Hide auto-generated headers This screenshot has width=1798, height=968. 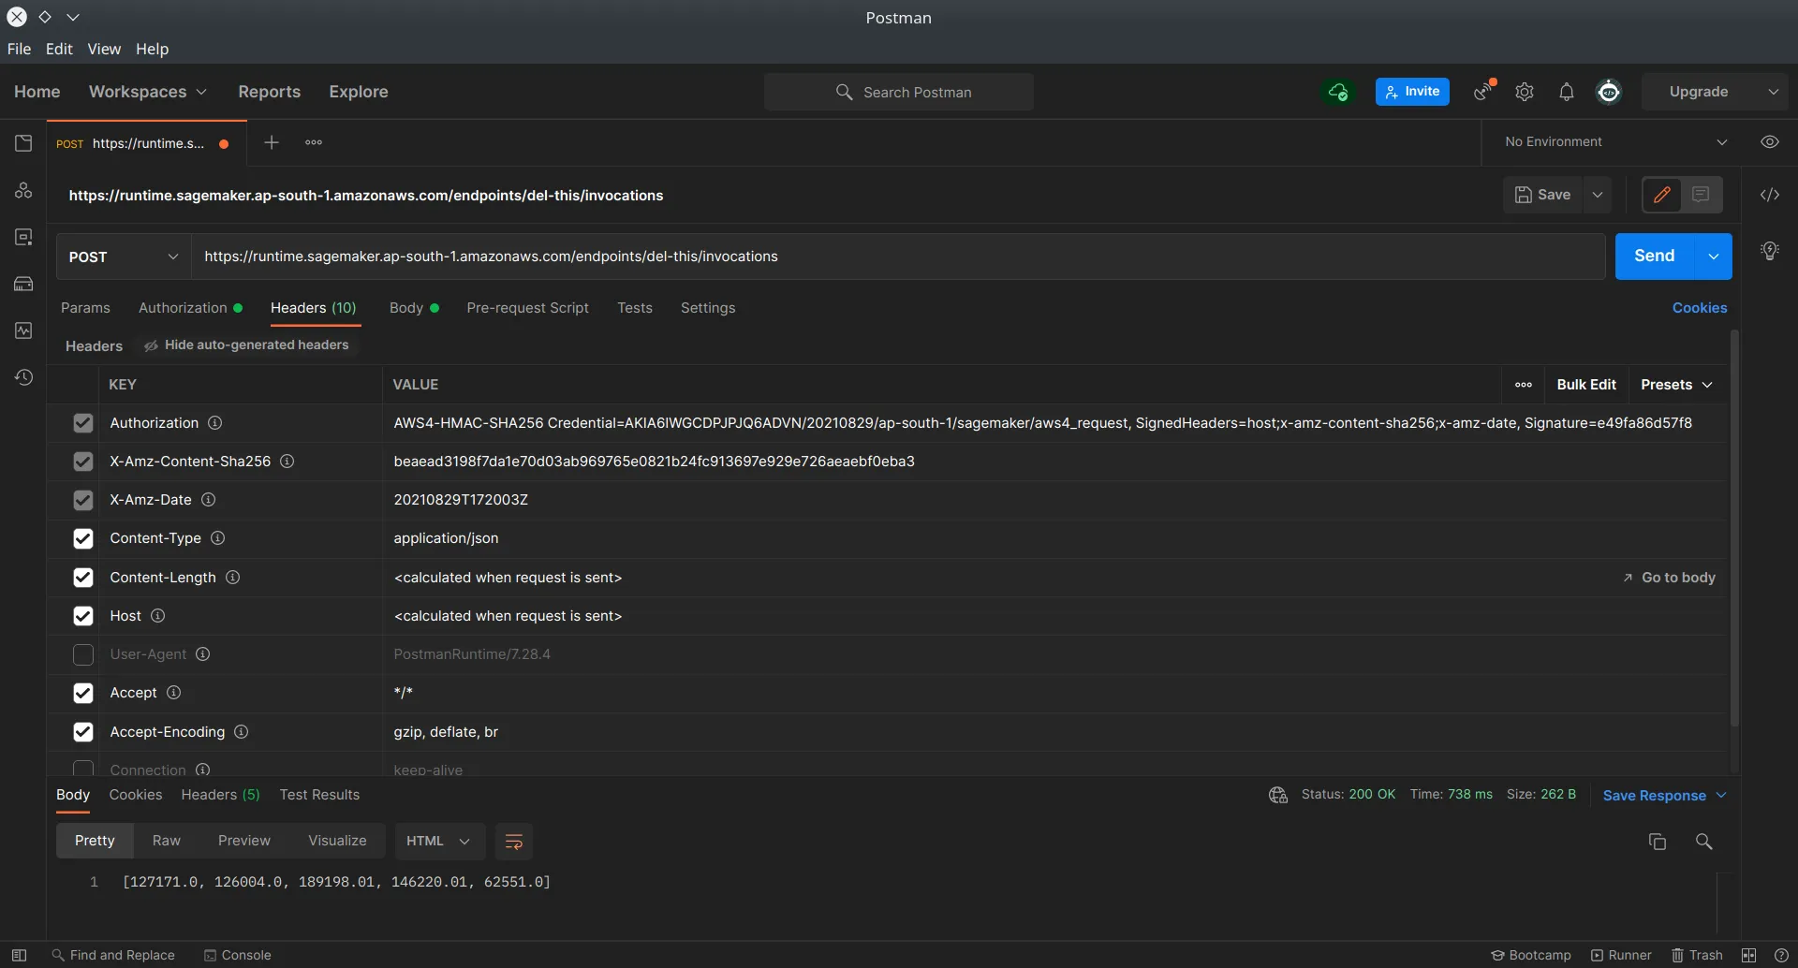pyautogui.click(x=246, y=345)
